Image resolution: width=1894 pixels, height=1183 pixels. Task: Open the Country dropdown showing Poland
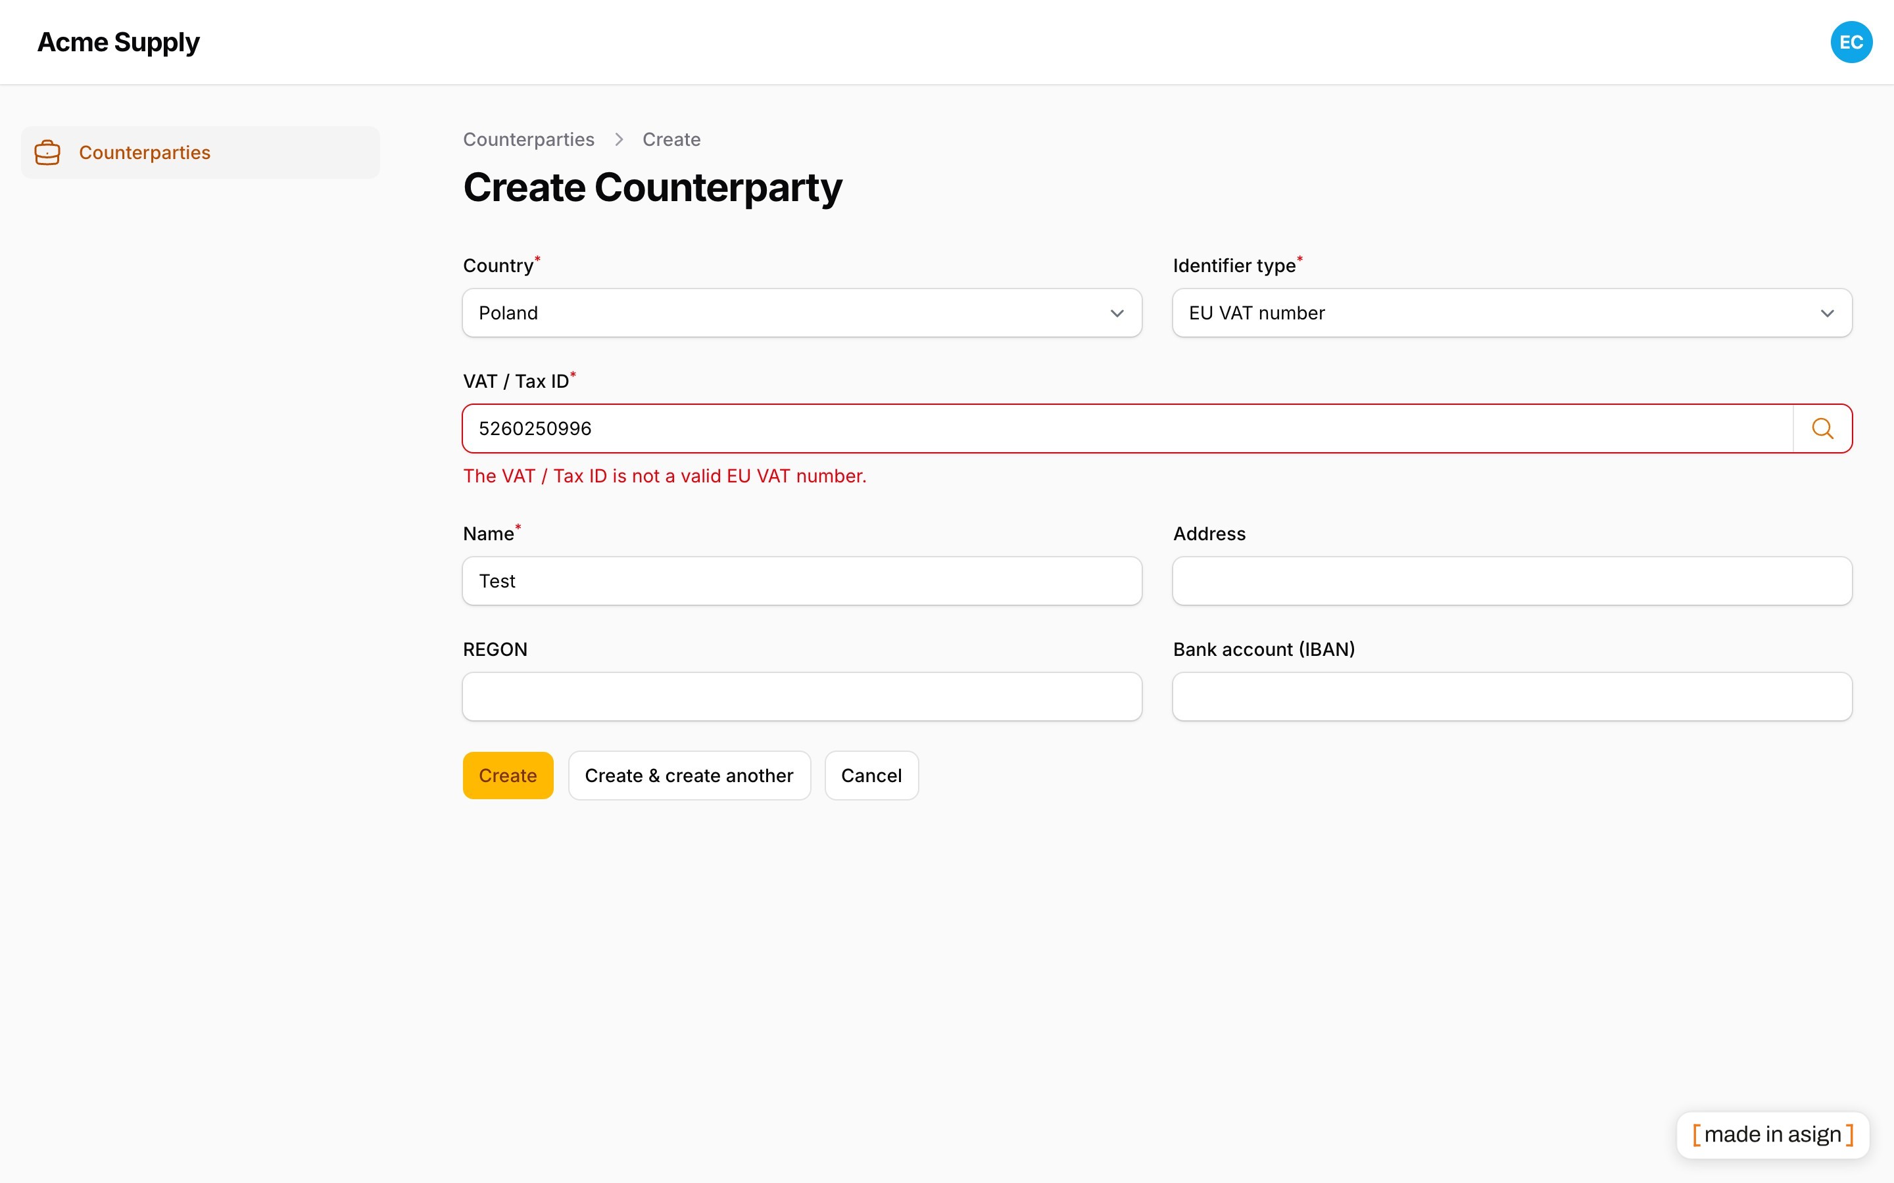tap(802, 313)
